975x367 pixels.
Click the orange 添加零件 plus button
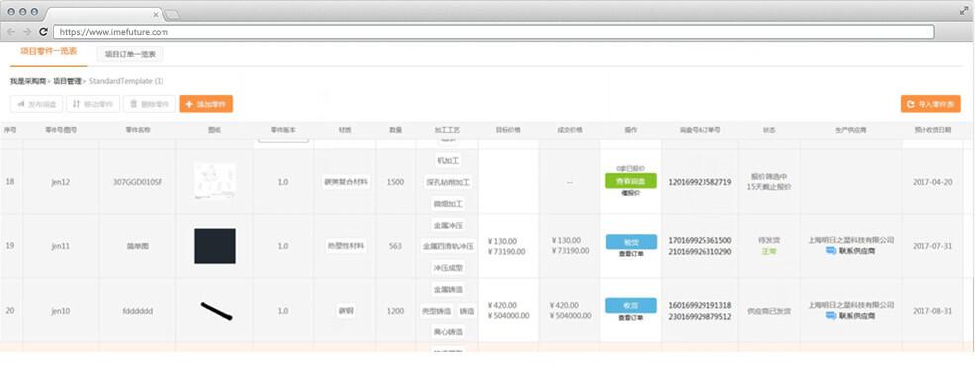tap(206, 104)
